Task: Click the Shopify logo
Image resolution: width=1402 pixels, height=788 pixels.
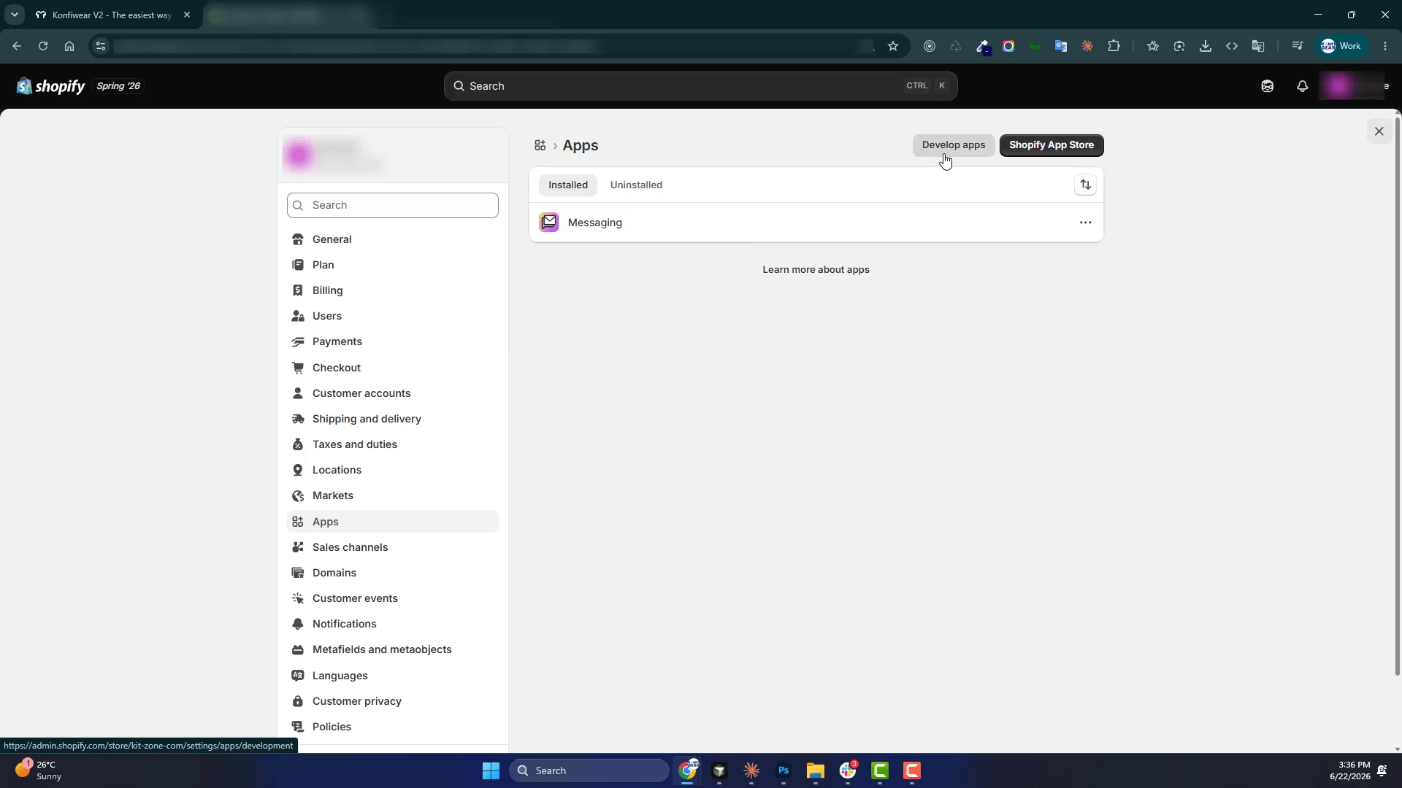Action: pos(50,86)
